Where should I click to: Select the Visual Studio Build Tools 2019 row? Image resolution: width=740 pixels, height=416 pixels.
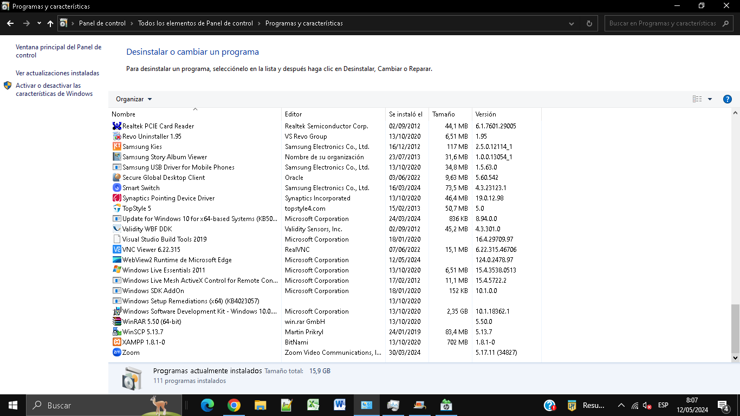click(x=326, y=239)
